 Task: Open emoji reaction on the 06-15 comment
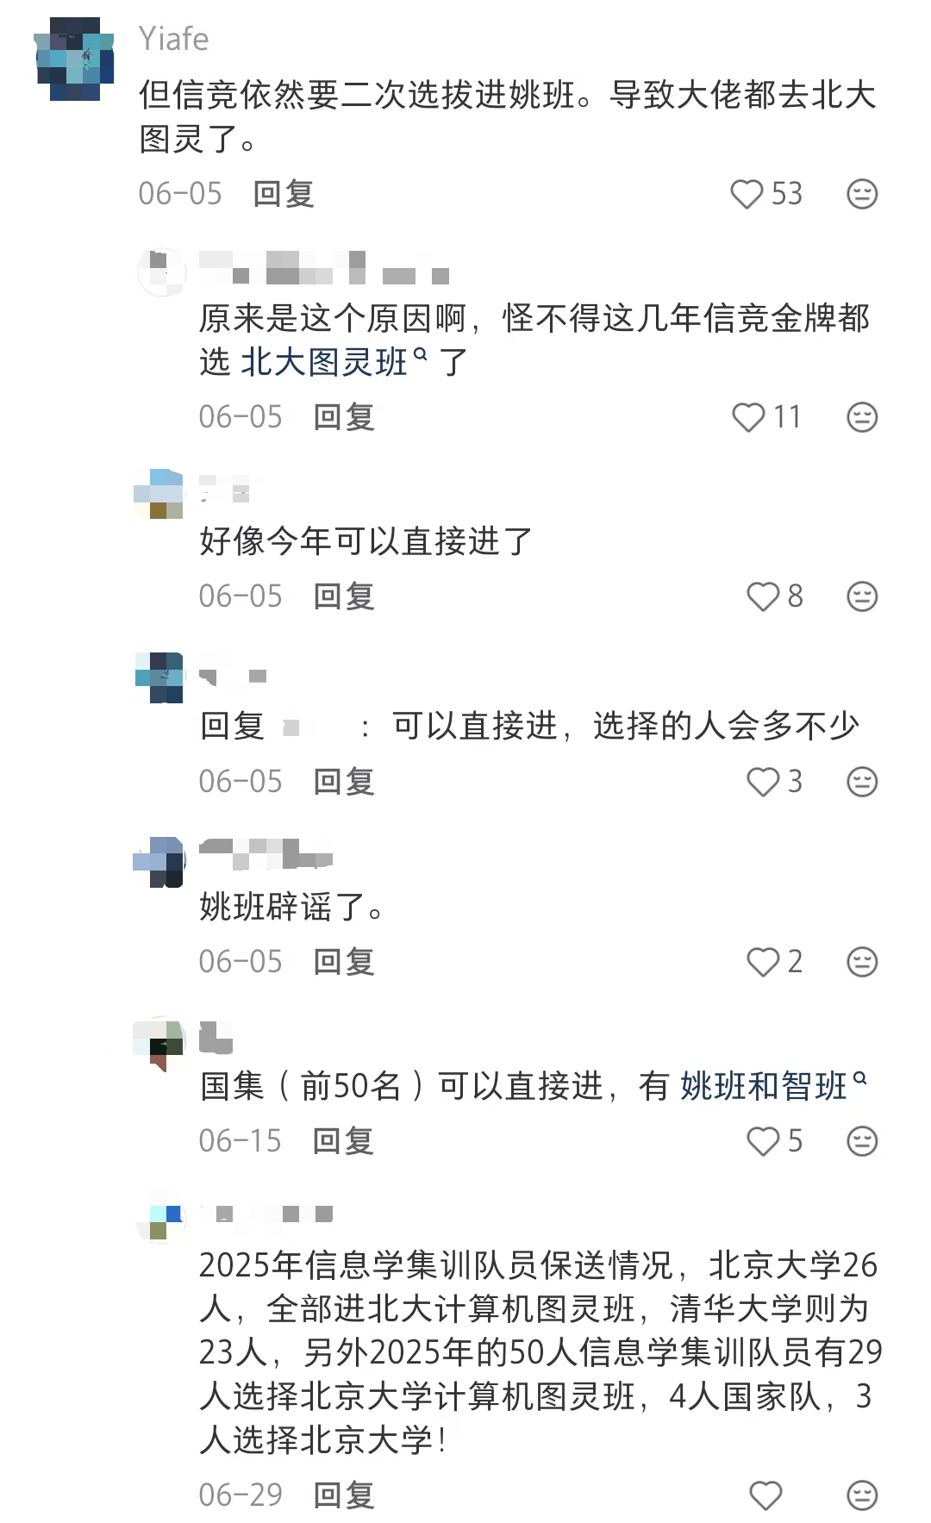862,1141
